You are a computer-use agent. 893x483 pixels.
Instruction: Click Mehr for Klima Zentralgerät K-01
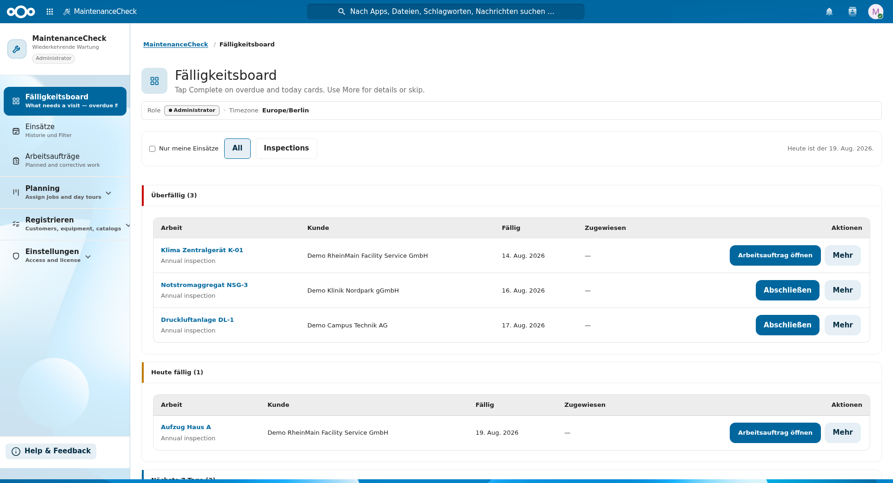point(842,255)
